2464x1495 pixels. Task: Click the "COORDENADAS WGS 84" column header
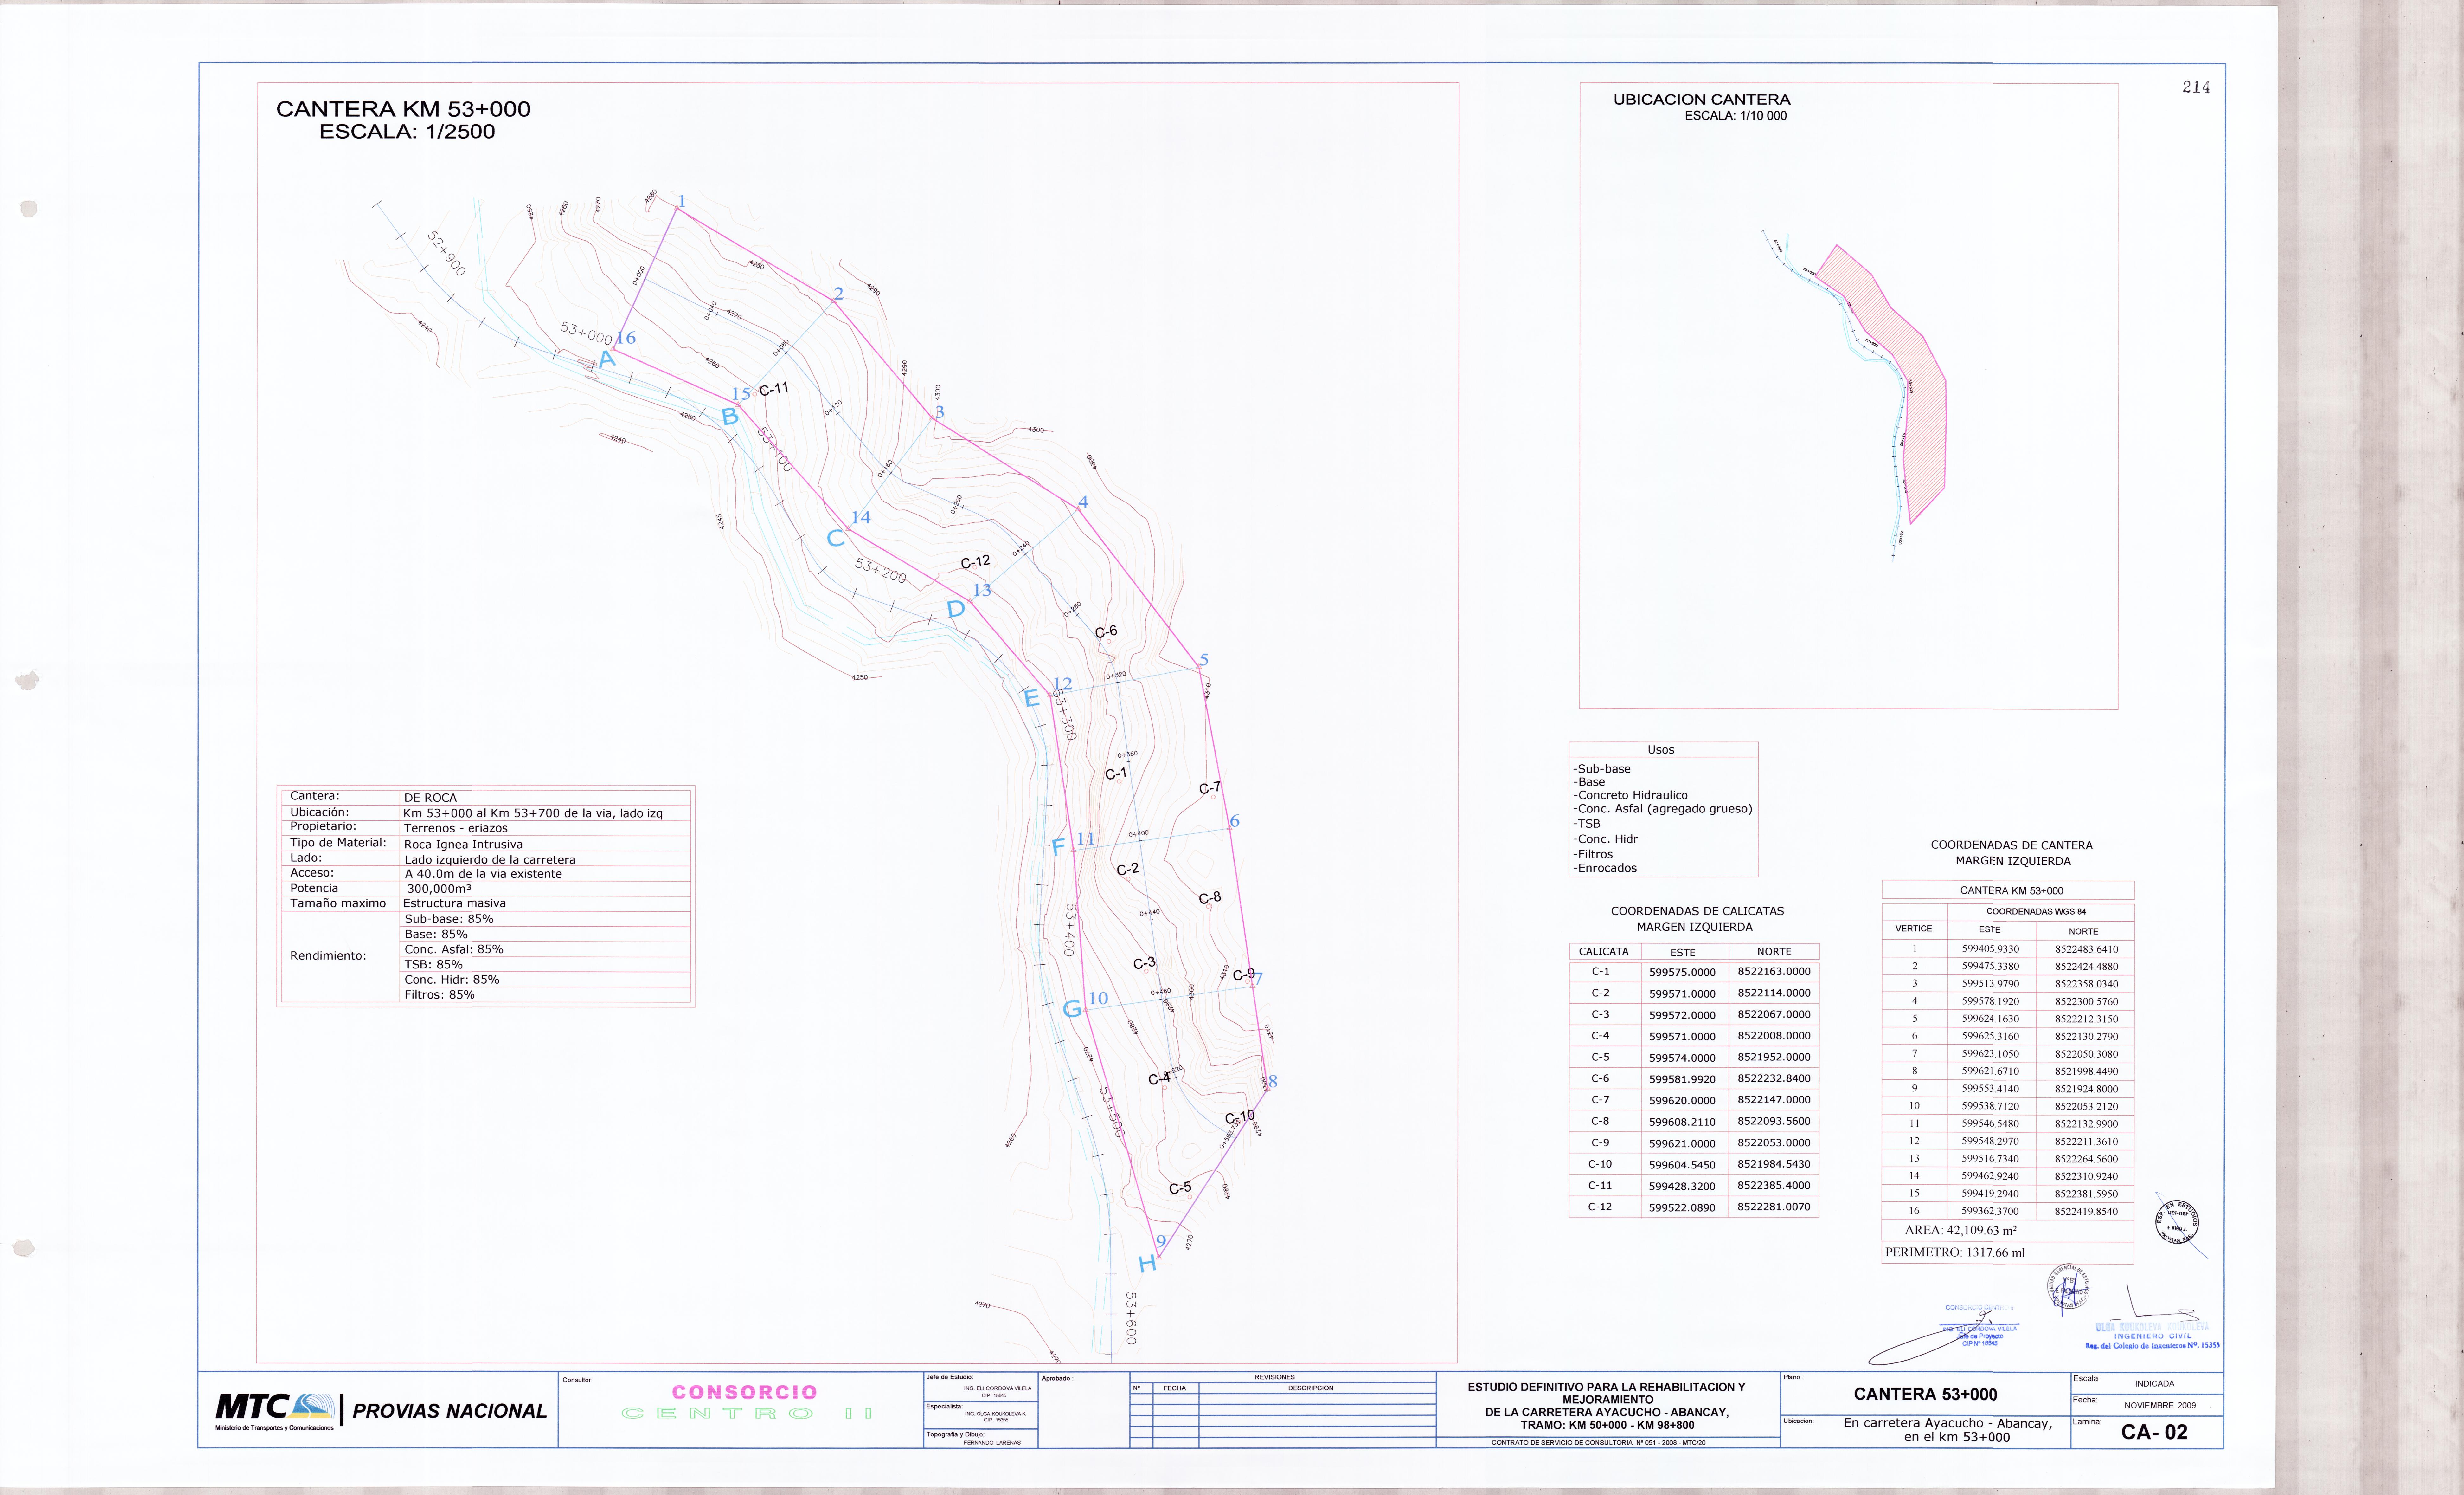pos(2036,912)
